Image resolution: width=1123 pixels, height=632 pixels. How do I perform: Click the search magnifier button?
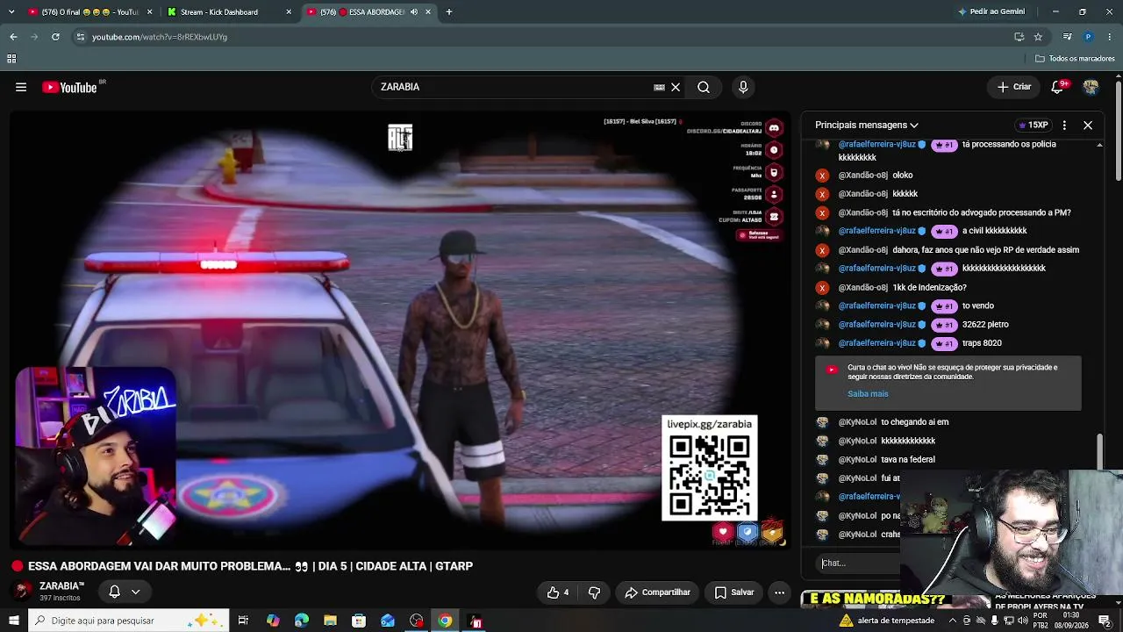704,87
